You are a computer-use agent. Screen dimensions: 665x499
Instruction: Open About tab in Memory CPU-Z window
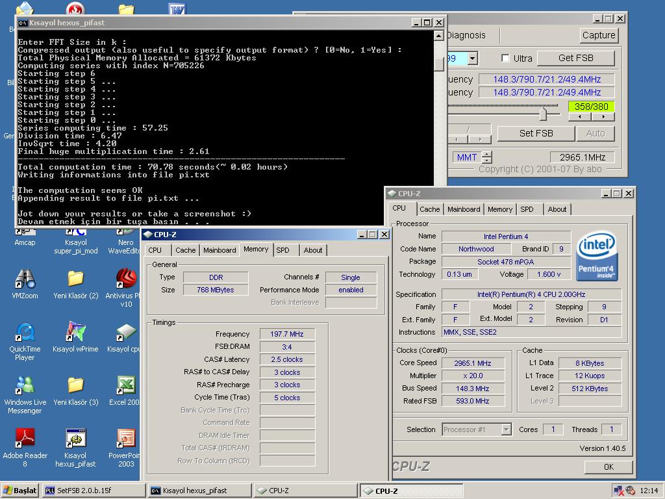pyautogui.click(x=313, y=250)
